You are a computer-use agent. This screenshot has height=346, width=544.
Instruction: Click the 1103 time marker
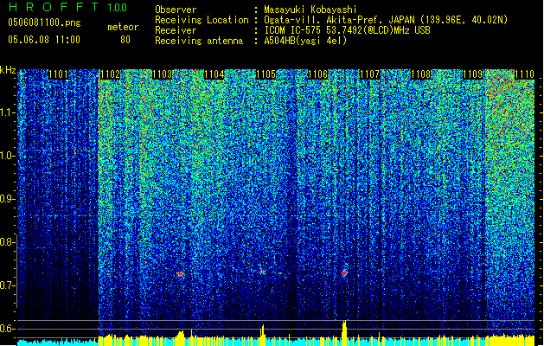(x=162, y=74)
